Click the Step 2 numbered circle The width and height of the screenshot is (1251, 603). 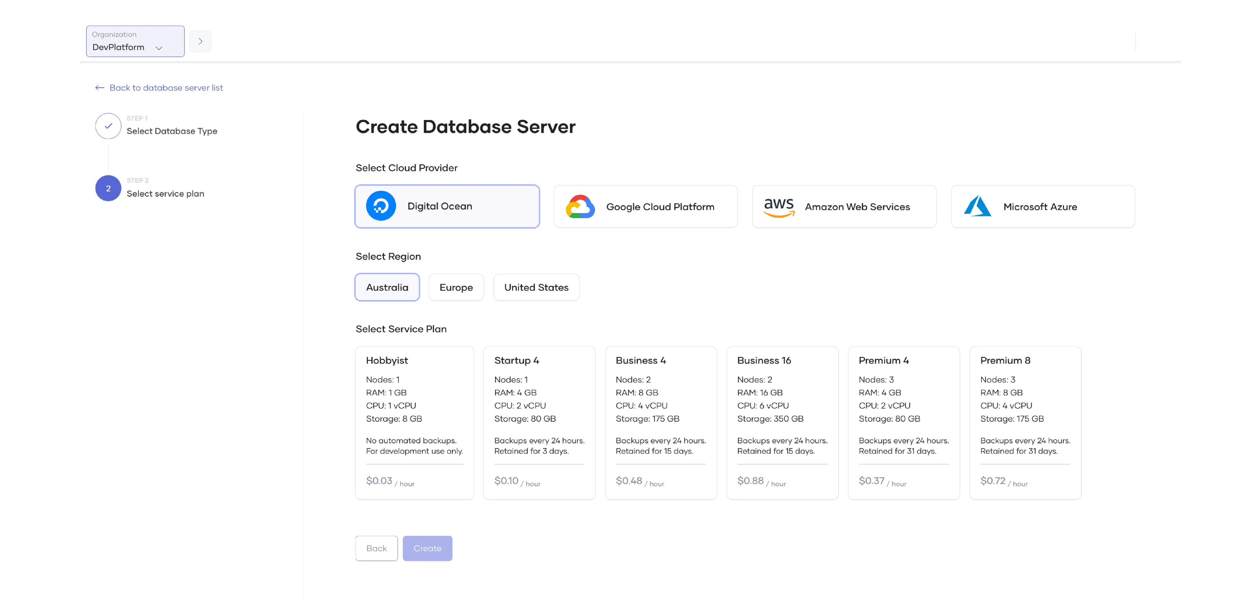(108, 188)
